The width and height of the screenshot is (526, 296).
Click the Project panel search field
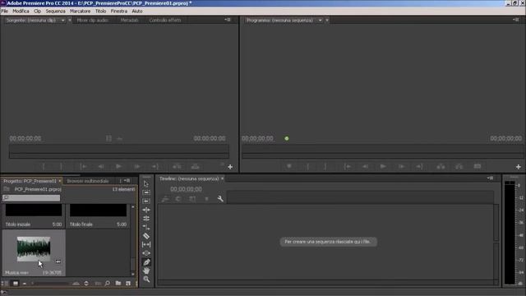click(x=31, y=198)
